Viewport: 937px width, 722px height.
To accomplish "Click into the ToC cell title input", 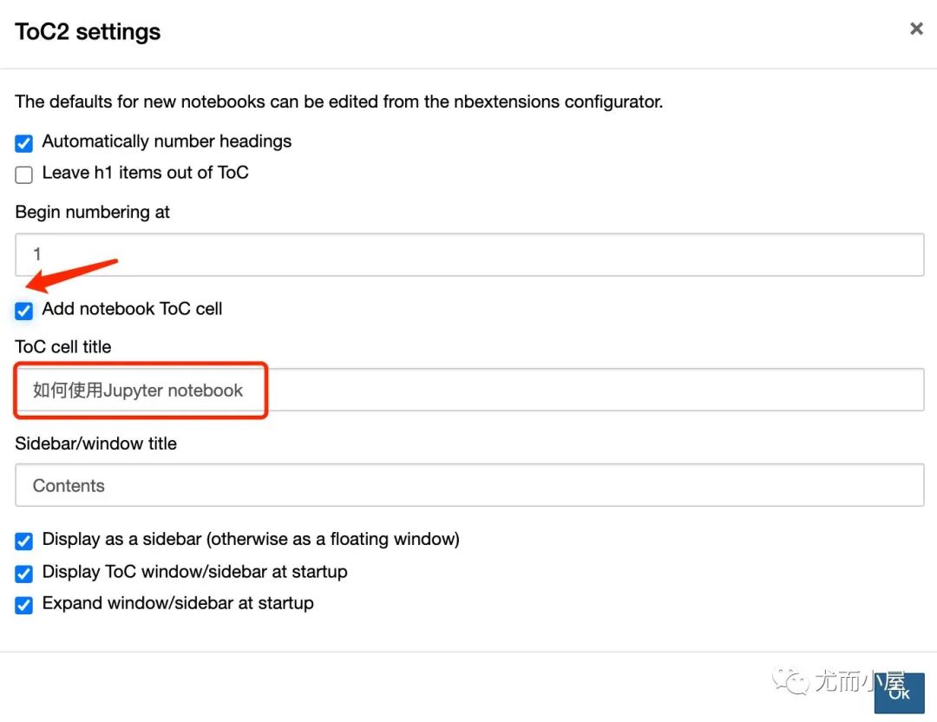I will pyautogui.click(x=469, y=390).
